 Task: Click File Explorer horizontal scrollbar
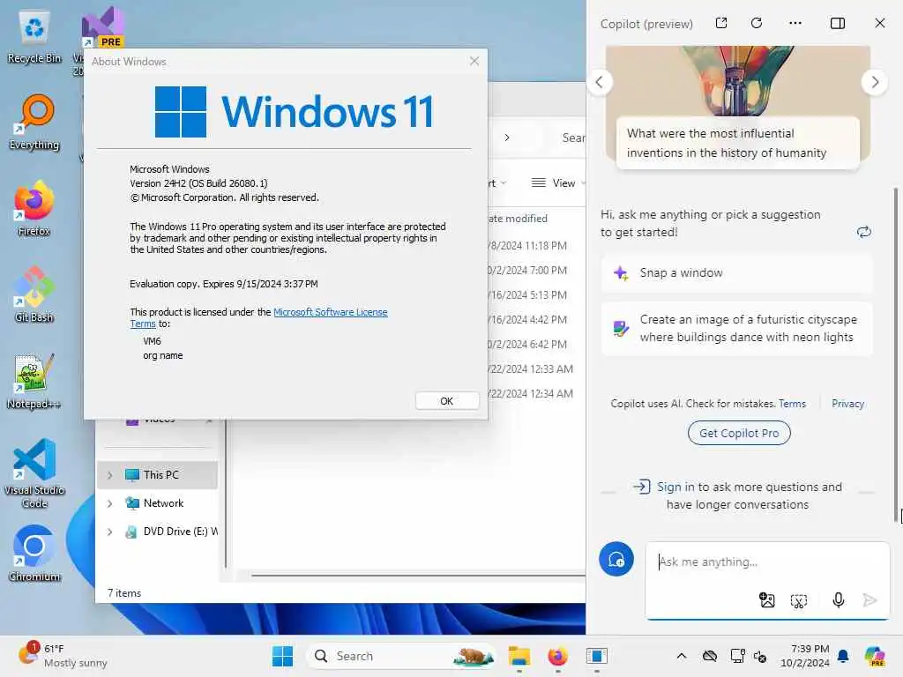(418, 575)
